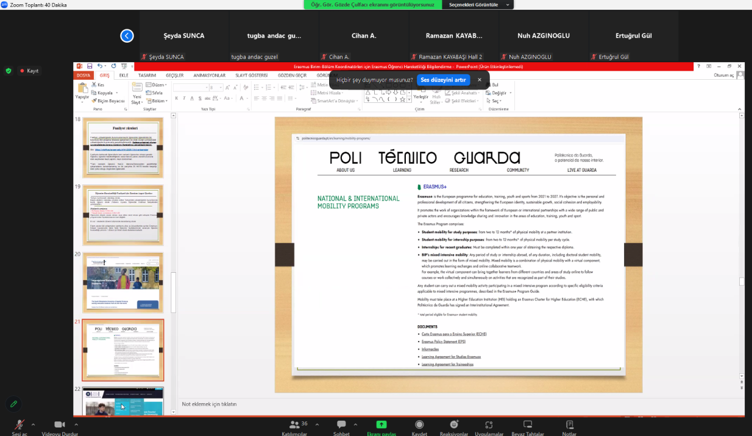This screenshot has width=752, height=436.
Task: Click Undo in PowerPoint's quick access toolbar
Action: tap(99, 66)
